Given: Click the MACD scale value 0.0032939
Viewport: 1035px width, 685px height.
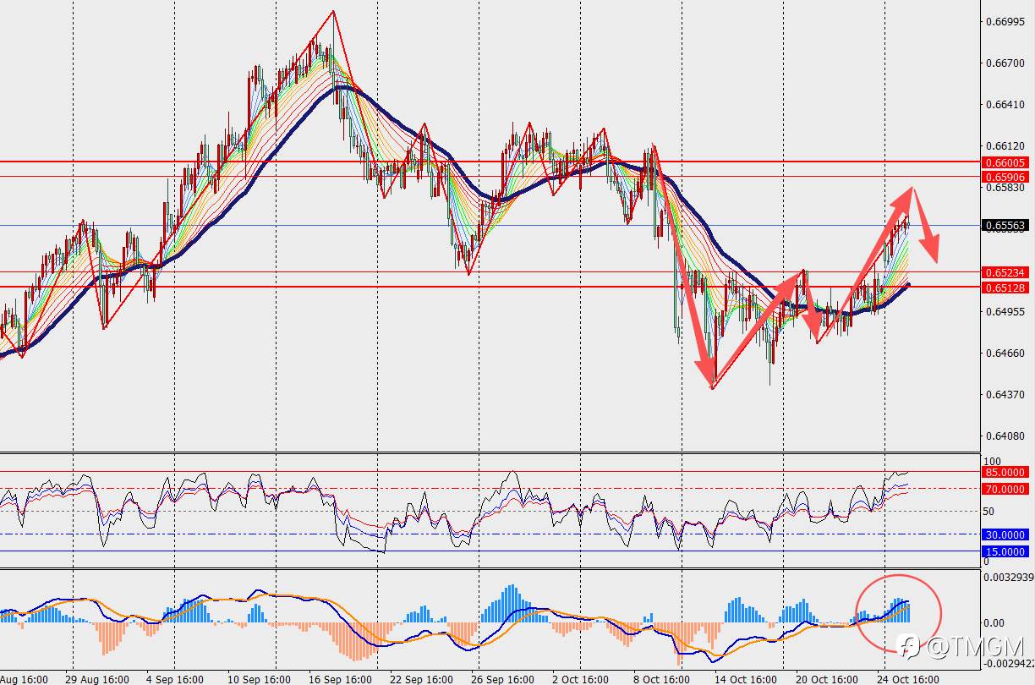Looking at the screenshot, I should click(1010, 578).
